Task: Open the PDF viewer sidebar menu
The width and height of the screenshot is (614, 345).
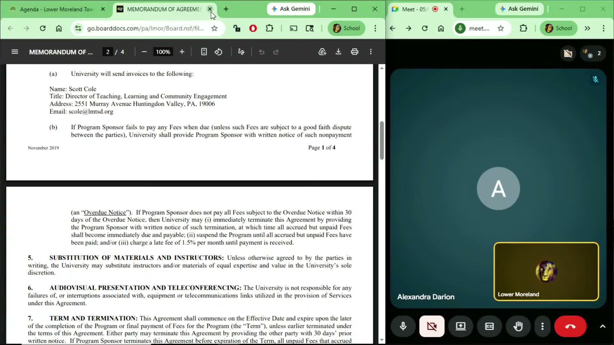Action: tap(15, 52)
